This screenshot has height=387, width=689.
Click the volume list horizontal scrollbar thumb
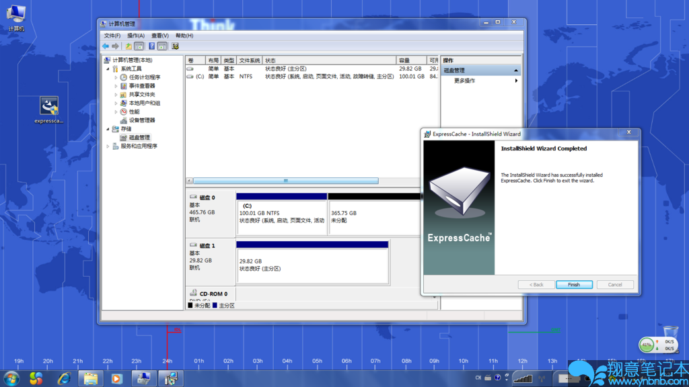(285, 181)
